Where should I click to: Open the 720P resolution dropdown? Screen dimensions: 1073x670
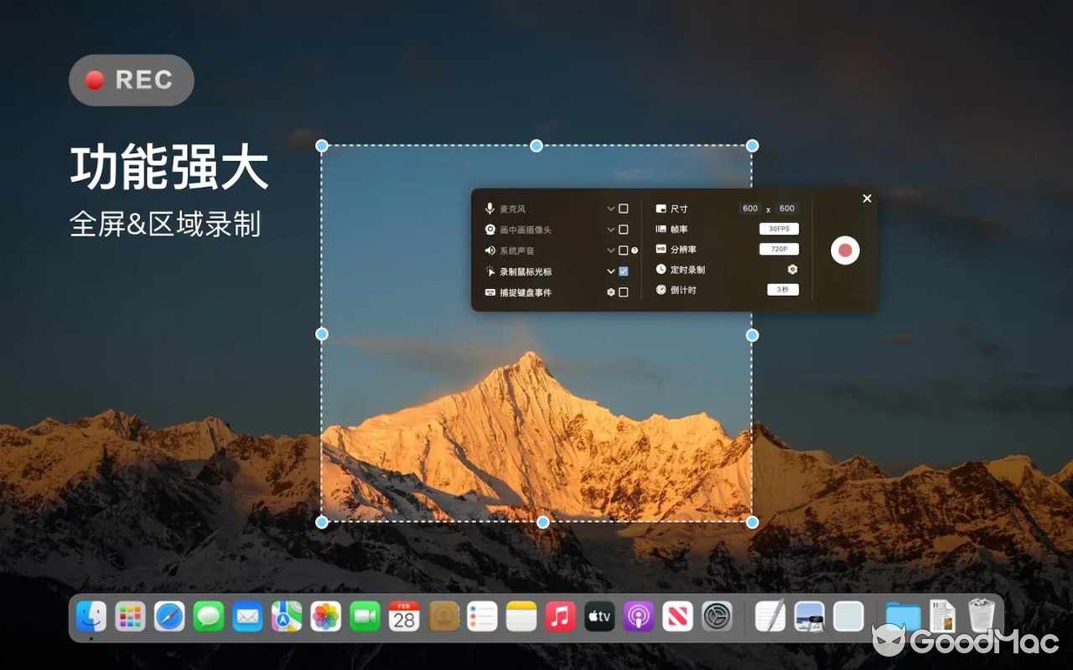(x=779, y=250)
